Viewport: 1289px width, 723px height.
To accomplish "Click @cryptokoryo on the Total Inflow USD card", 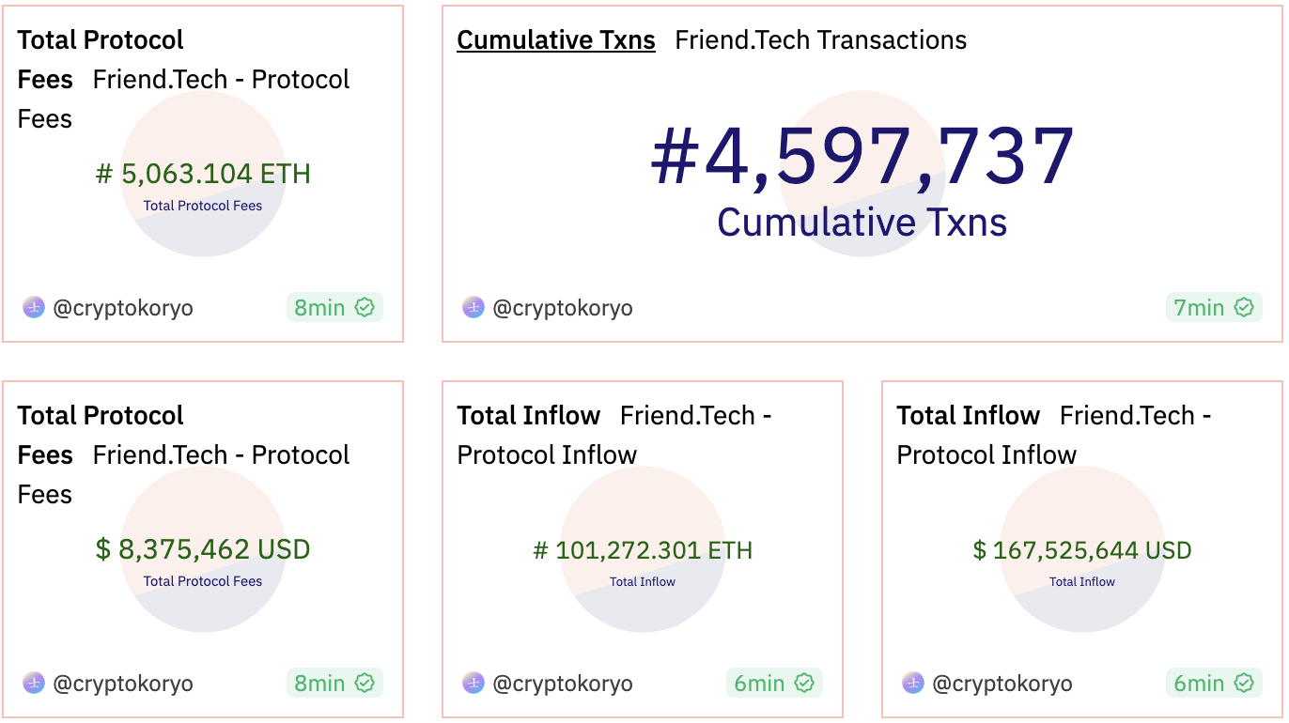I will (1002, 684).
